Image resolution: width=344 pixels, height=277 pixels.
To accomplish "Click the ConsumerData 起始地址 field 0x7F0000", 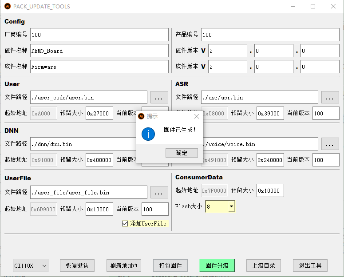I will pos(214,190).
